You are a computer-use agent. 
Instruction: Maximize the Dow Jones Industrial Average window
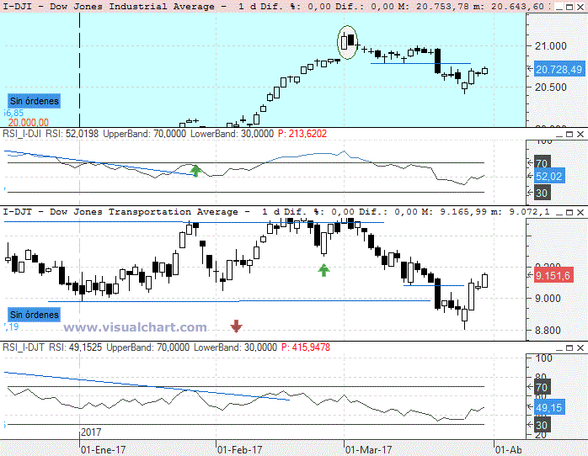tap(569, 7)
